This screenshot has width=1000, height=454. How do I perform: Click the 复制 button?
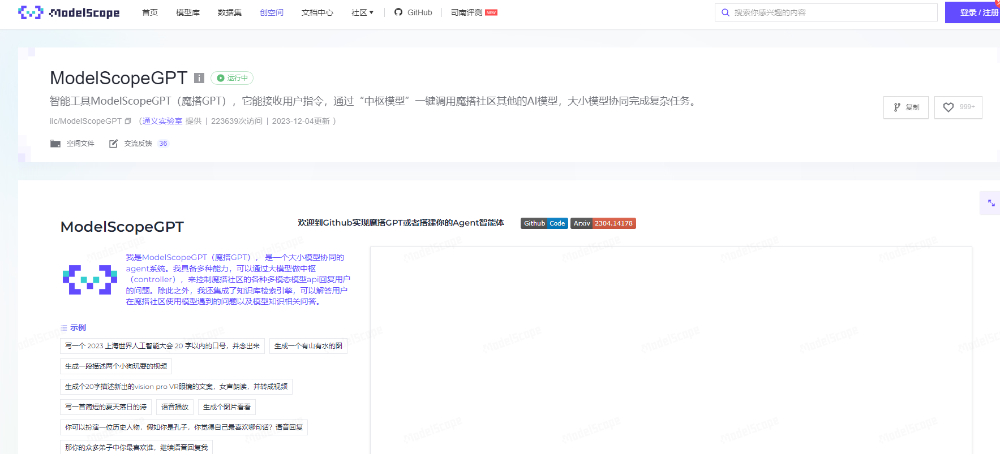(906, 107)
